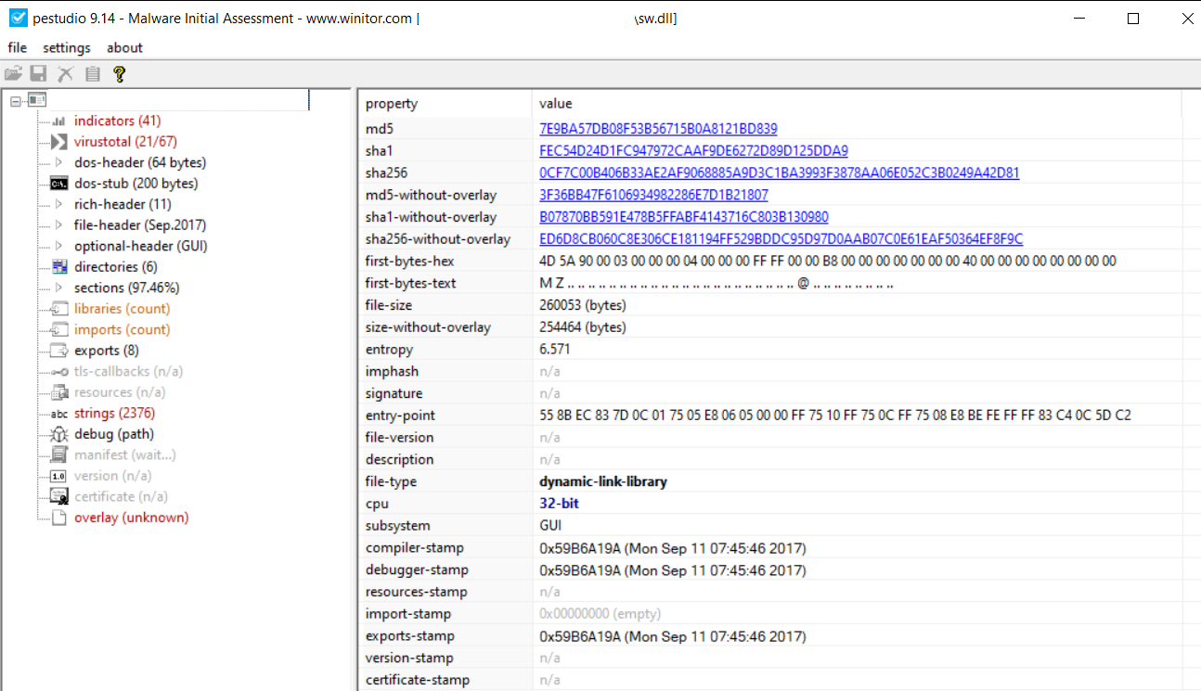
Task: Select dos-stub (200 bytes) item
Action: click(136, 184)
